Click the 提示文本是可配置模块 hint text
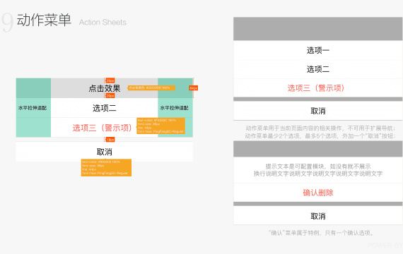The height and width of the screenshot is (254, 403). pyautogui.click(x=318, y=167)
